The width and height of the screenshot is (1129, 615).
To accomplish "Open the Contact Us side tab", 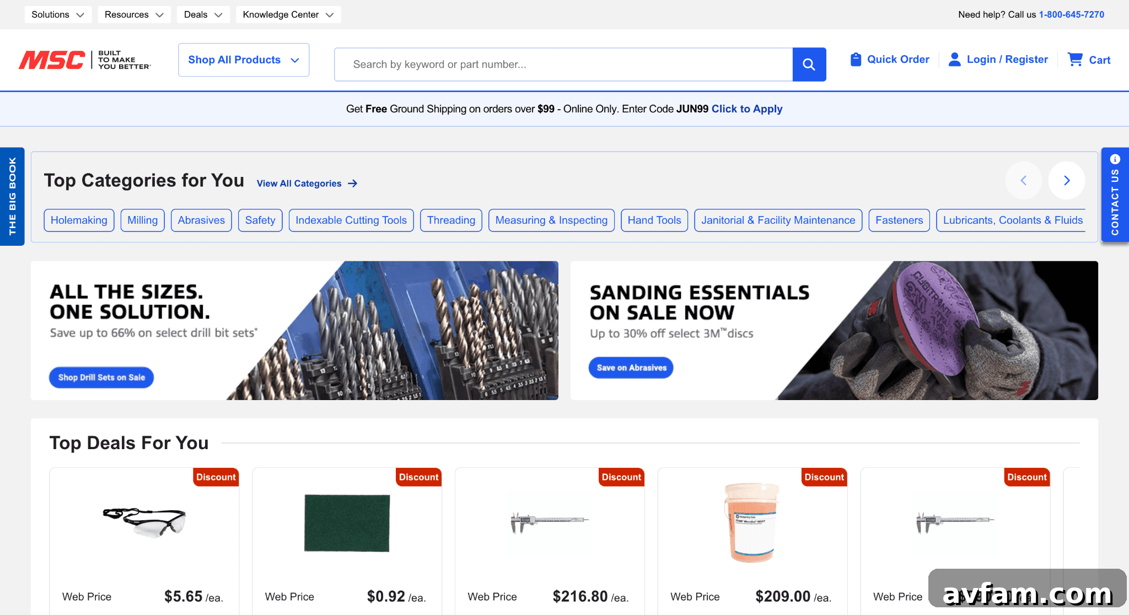I will [x=1115, y=195].
